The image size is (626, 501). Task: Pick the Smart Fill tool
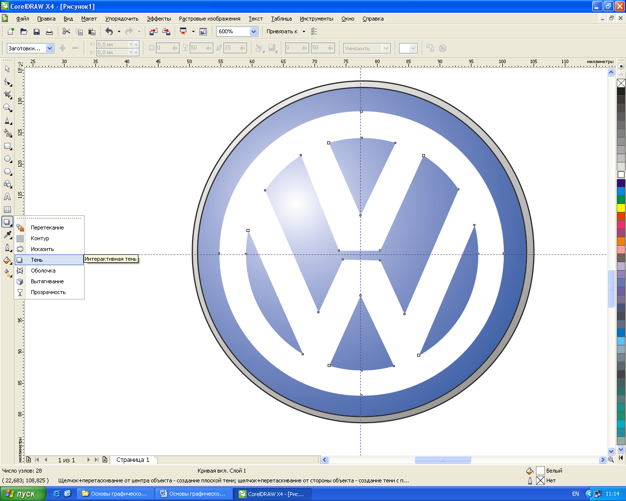click(x=7, y=133)
